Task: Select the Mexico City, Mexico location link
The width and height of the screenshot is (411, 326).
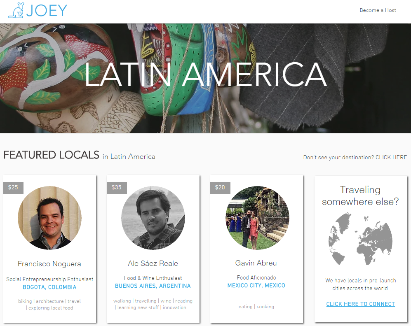Action: click(x=256, y=286)
